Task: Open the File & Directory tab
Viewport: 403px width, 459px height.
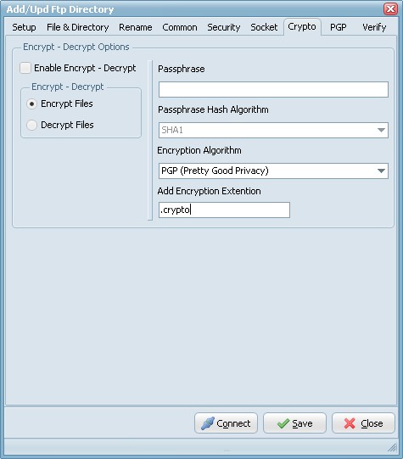Action: point(77,27)
